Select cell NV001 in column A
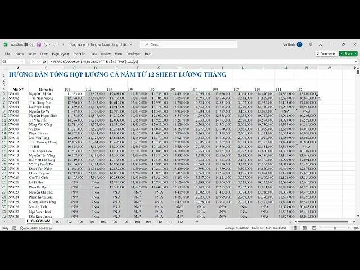Image resolution: width=360 pixels, height=270 pixels. click(18, 94)
